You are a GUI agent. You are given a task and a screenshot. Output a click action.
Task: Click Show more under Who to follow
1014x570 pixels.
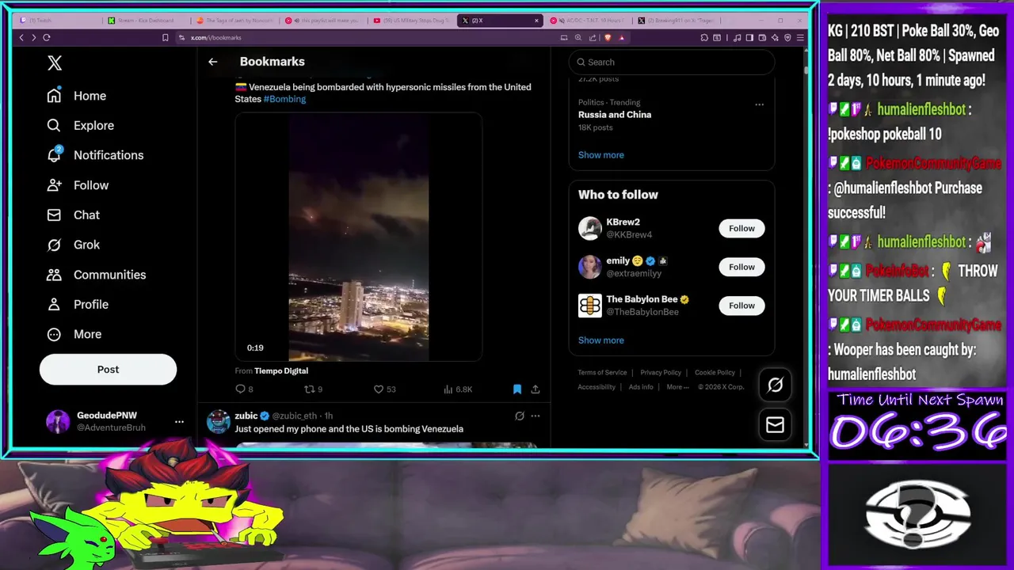coord(600,340)
